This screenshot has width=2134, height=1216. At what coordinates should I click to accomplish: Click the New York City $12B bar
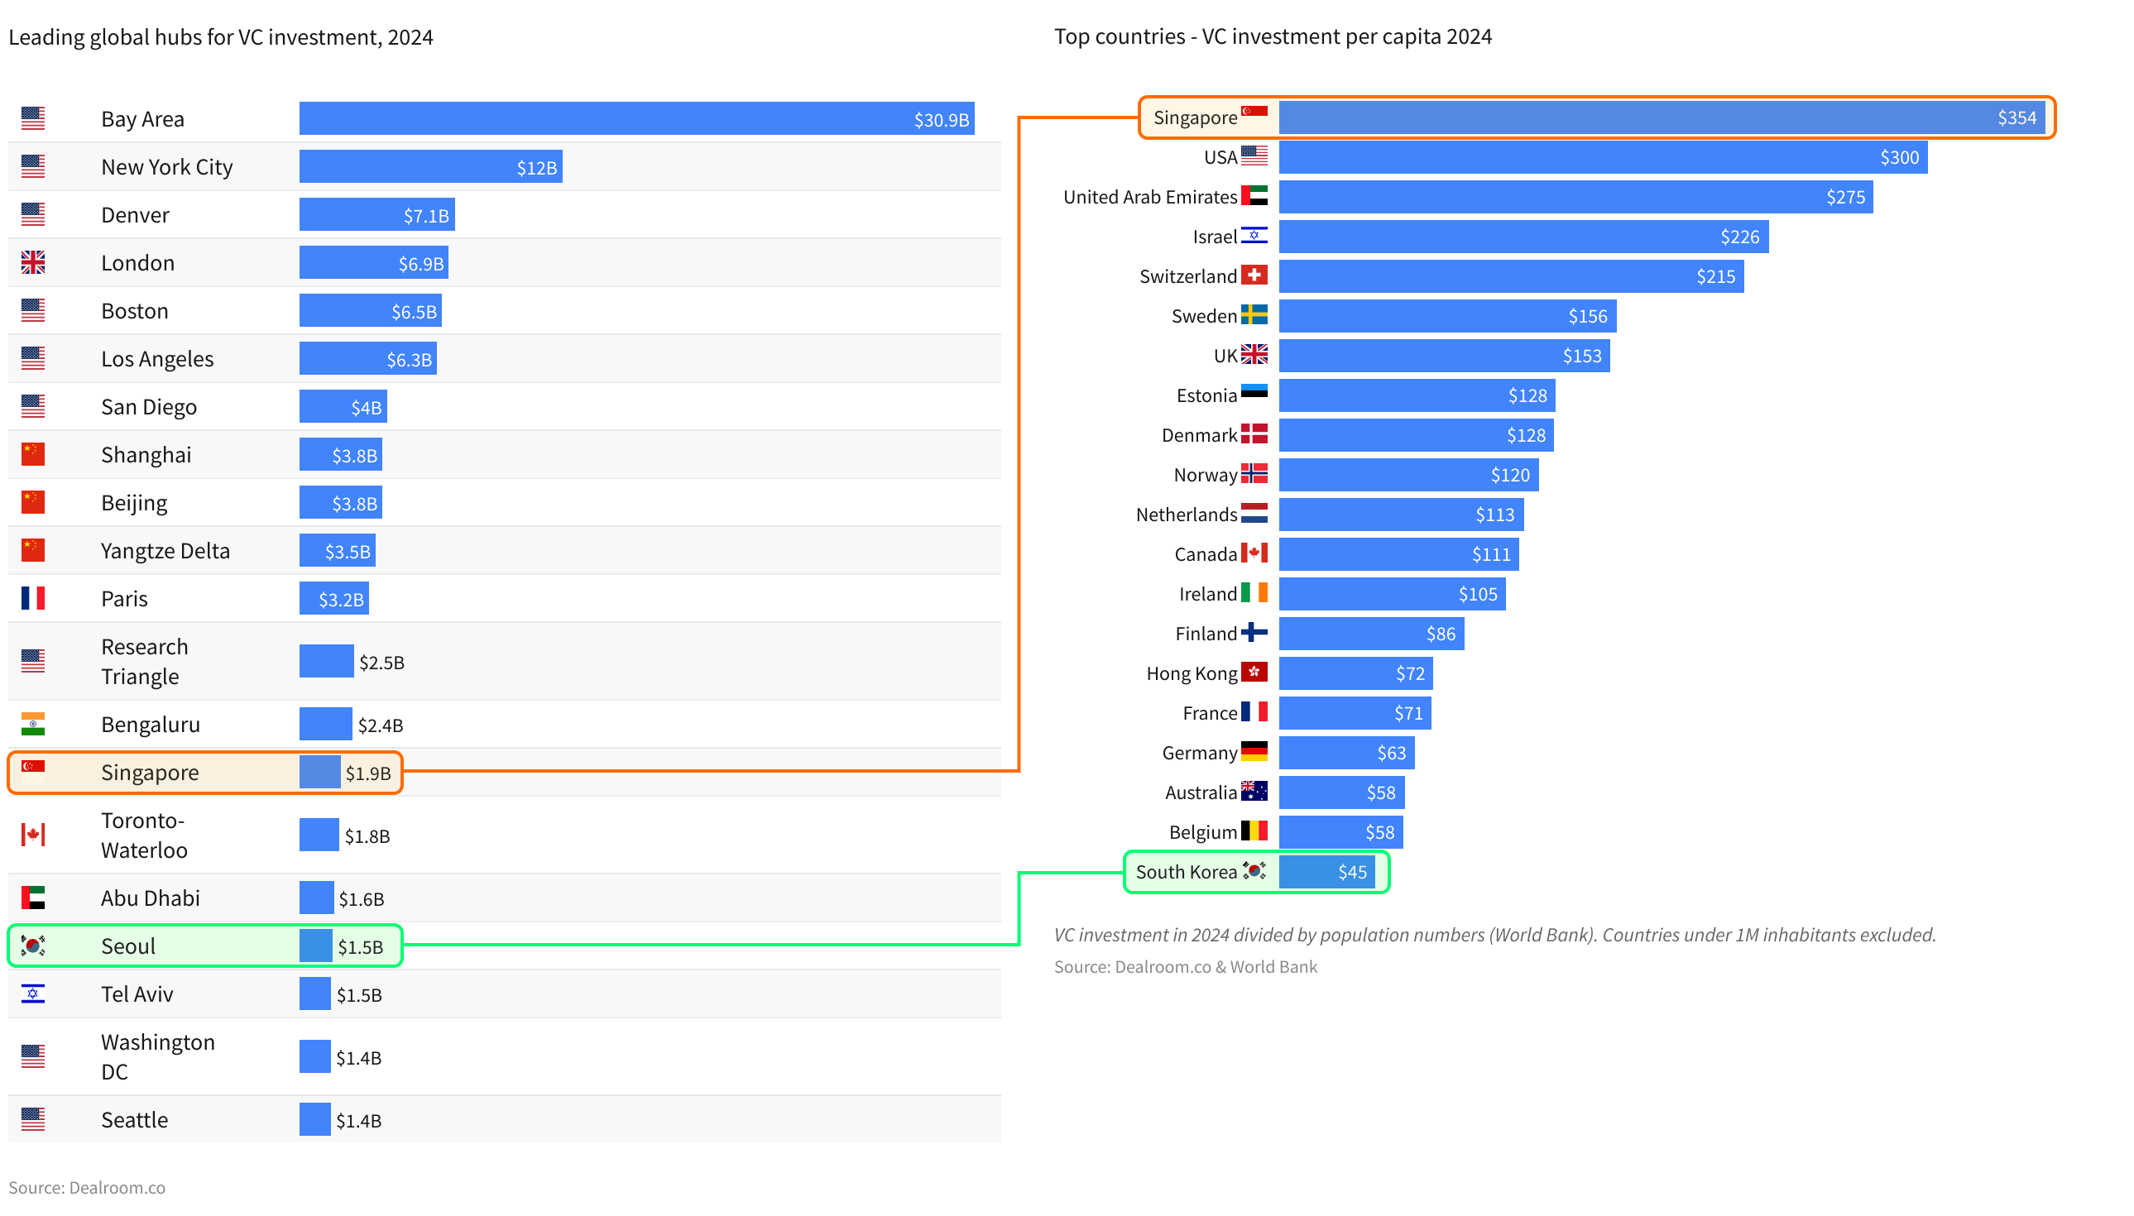tap(430, 167)
